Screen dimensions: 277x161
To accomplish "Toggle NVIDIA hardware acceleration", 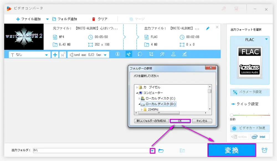I will tap(240, 137).
